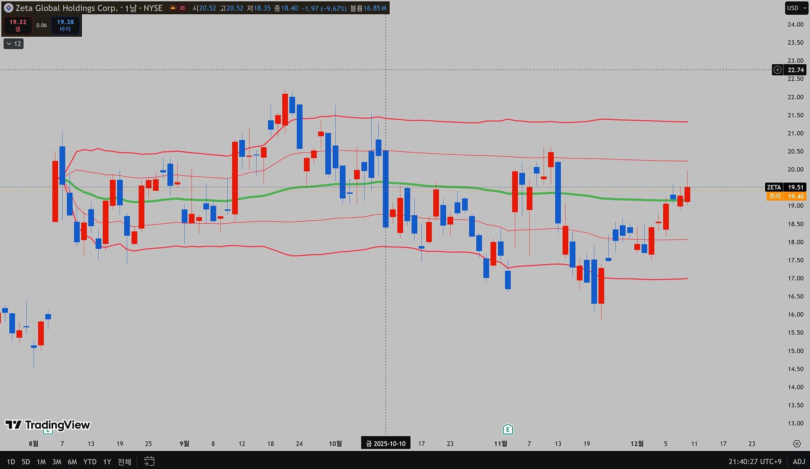The image size is (810, 469).
Task: Click the pre-market sun session icon
Action: pyautogui.click(x=173, y=8)
